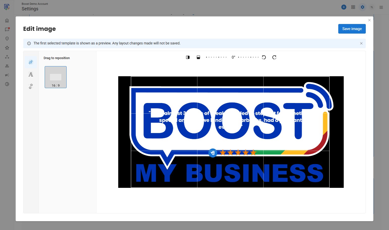
Task: Expand the hamburger menu in header
Action: pyautogui.click(x=381, y=7)
